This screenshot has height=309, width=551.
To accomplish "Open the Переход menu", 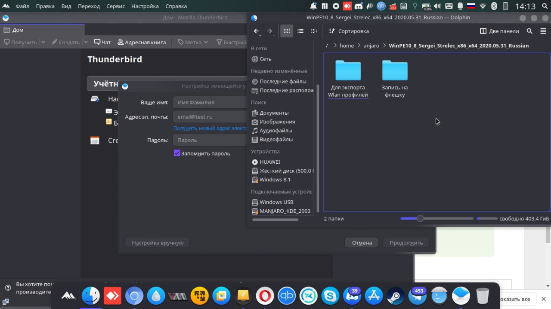I will [89, 6].
